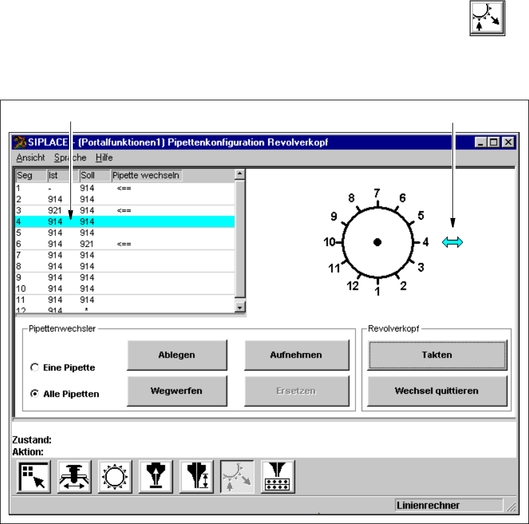Click the nozzle height measurement icon
Screen dimensions: 529x524
pos(196,477)
